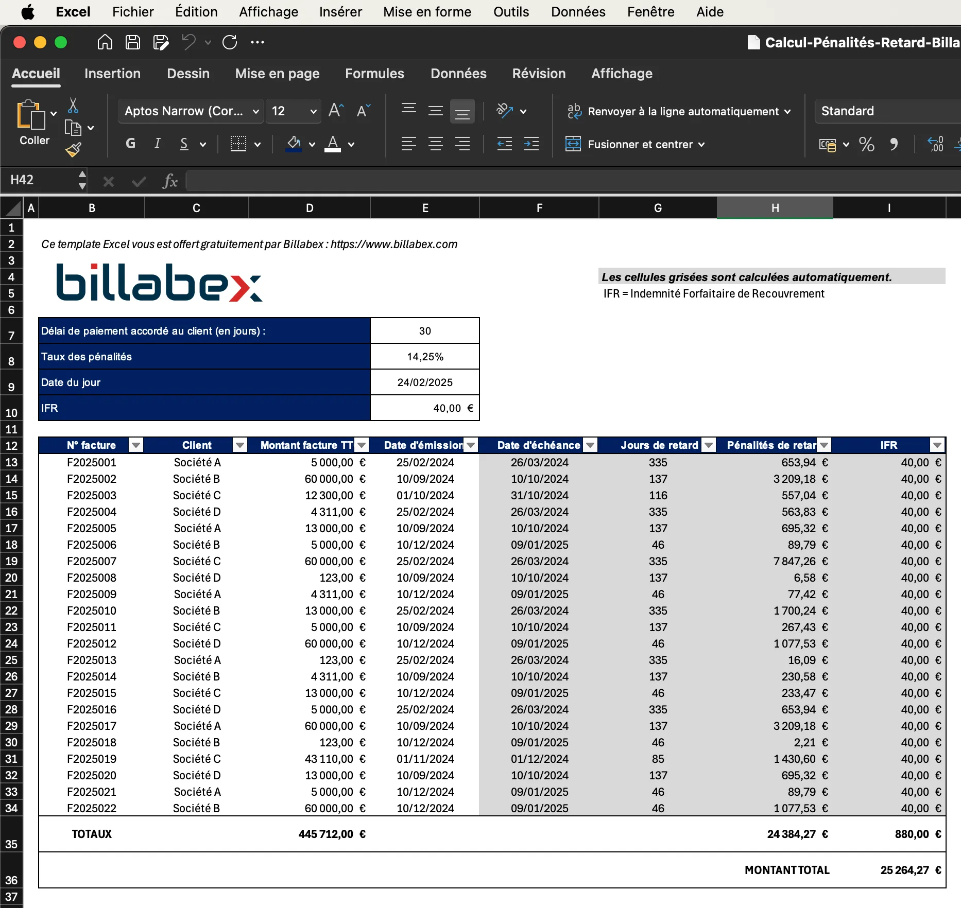961x908 pixels.
Task: Switch to the Formules ribbon tab
Action: 374,74
